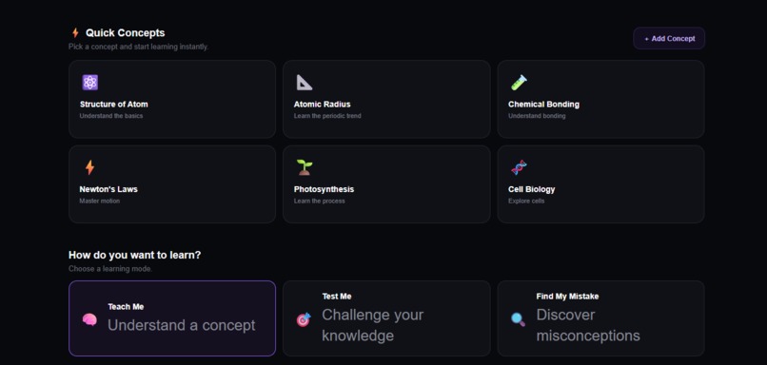Click the 'Atomic Radius' title text
This screenshot has height=365, width=767.
[322, 104]
